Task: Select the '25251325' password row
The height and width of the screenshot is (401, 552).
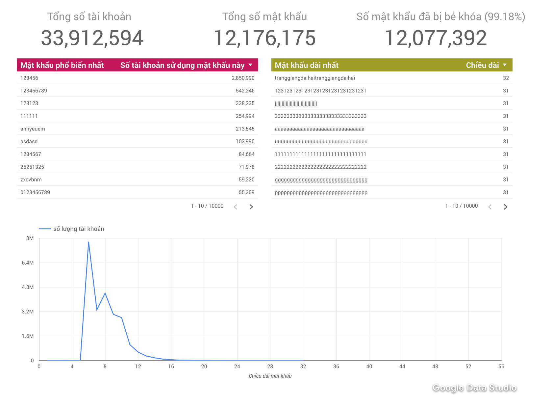Action: pyautogui.click(x=138, y=167)
